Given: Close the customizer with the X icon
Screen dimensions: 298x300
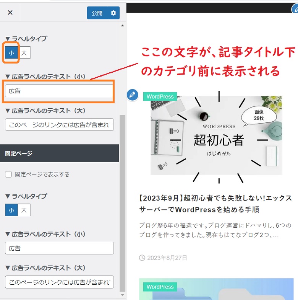Looking at the screenshot, I should (x=10, y=13).
